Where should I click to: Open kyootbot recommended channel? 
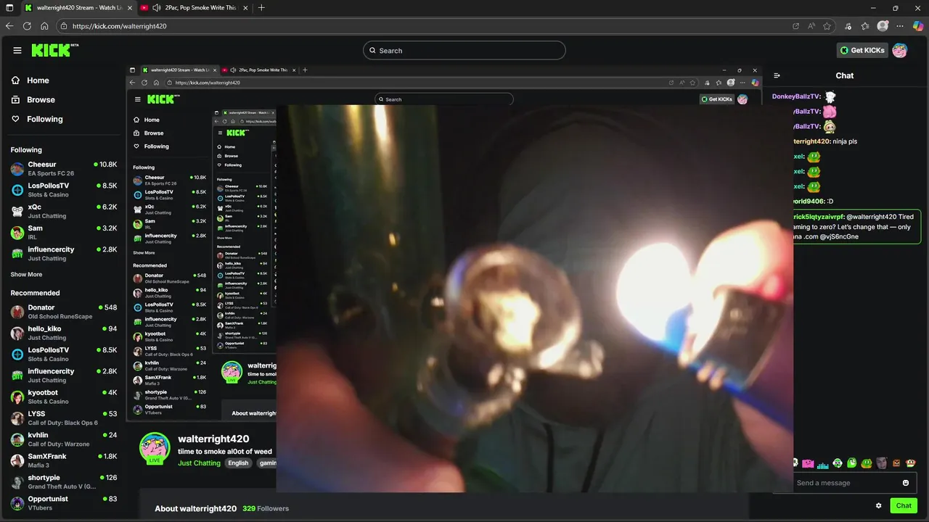pos(64,397)
